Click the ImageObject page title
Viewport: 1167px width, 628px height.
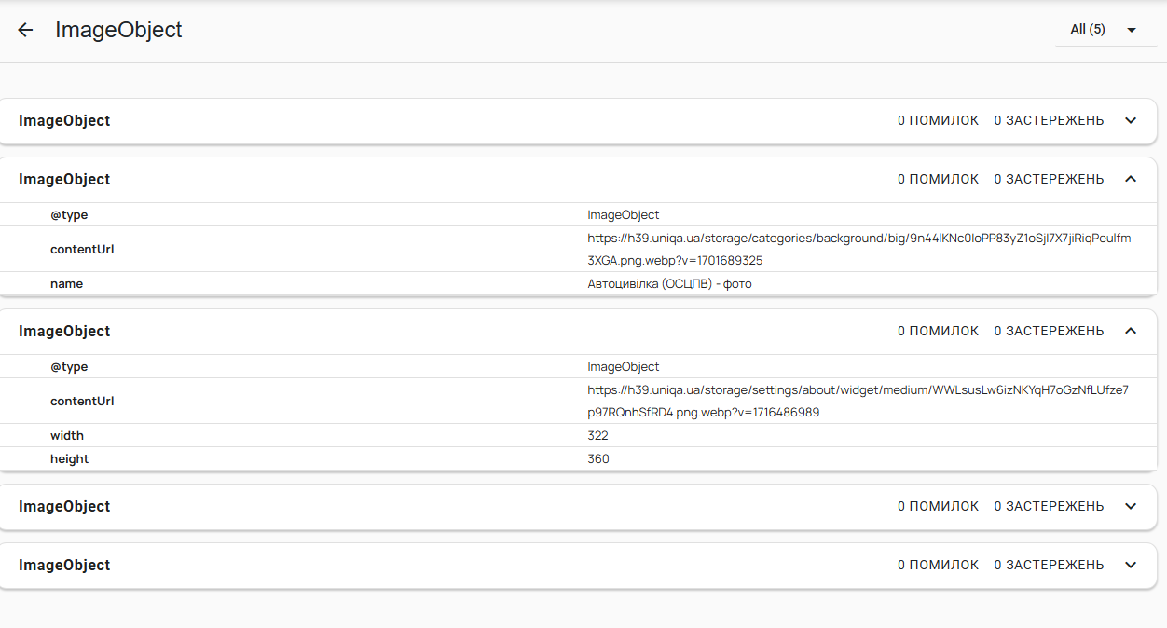click(118, 30)
